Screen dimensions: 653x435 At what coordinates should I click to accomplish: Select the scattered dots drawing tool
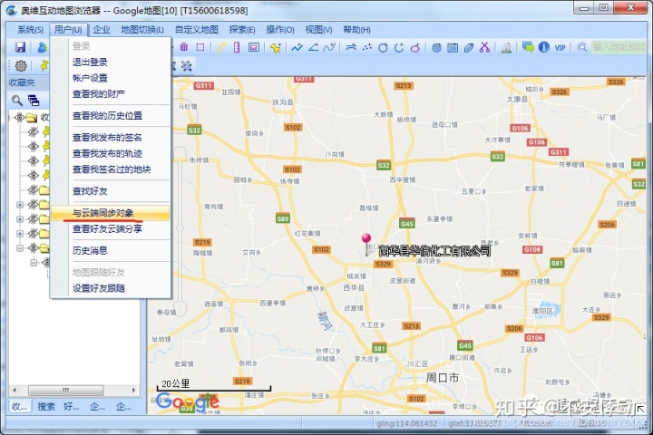click(x=367, y=47)
